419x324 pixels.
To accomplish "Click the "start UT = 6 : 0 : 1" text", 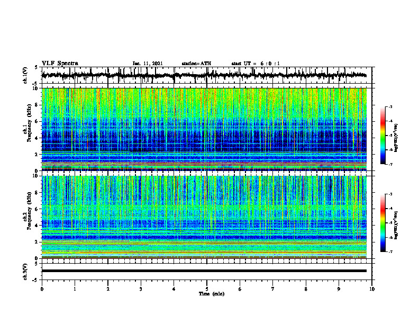I will [x=256, y=64].
